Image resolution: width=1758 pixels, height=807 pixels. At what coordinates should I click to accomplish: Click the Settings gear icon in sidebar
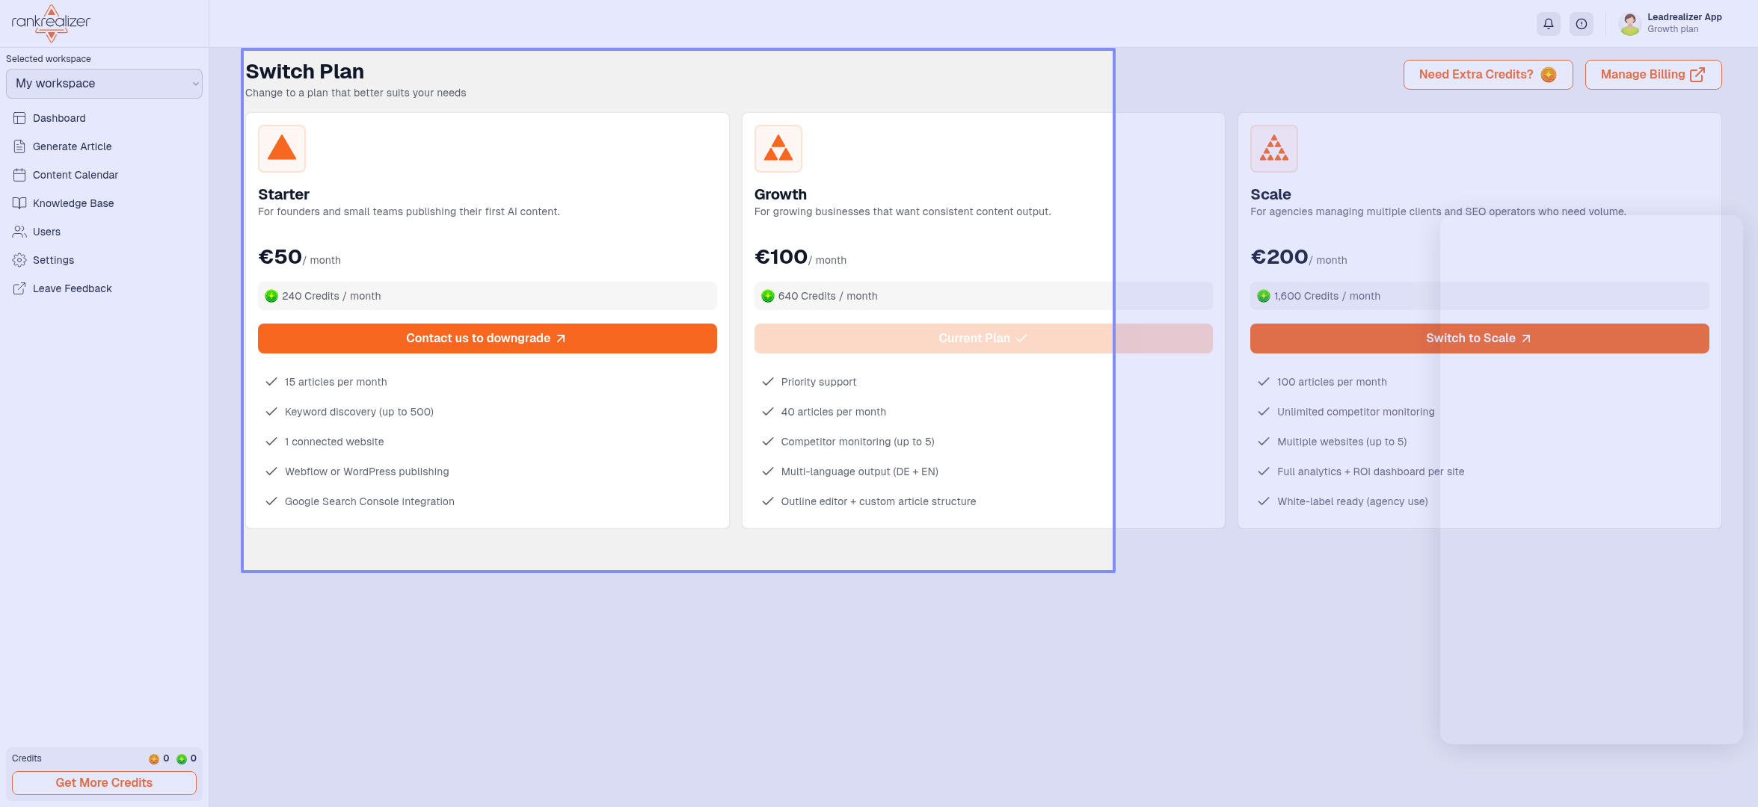(x=19, y=260)
